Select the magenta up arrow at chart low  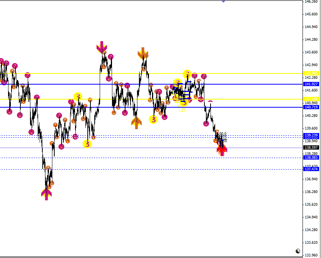47,195
